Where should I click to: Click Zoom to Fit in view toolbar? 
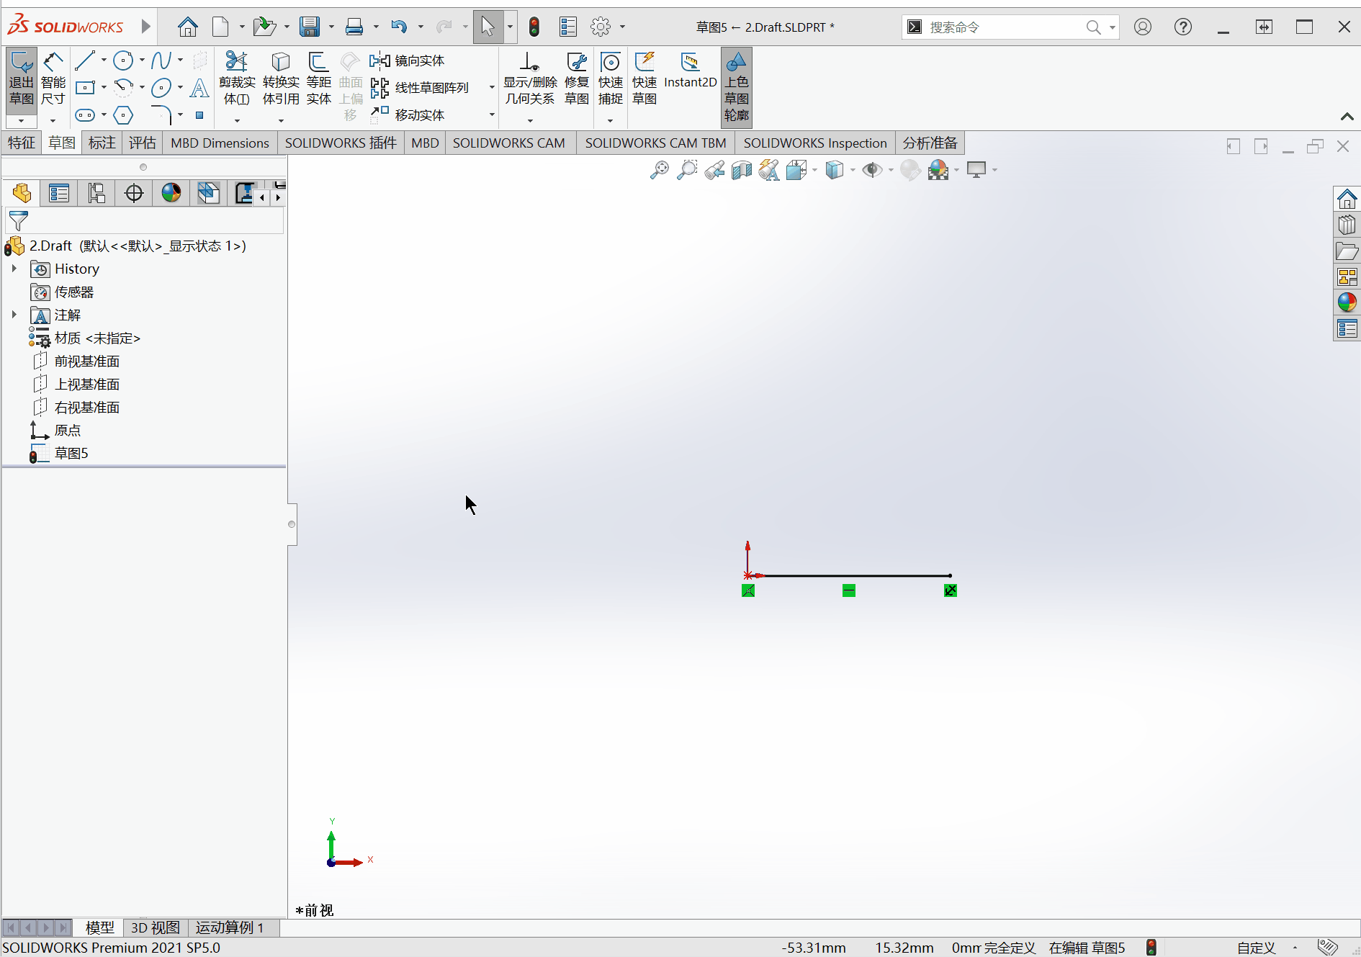[659, 170]
